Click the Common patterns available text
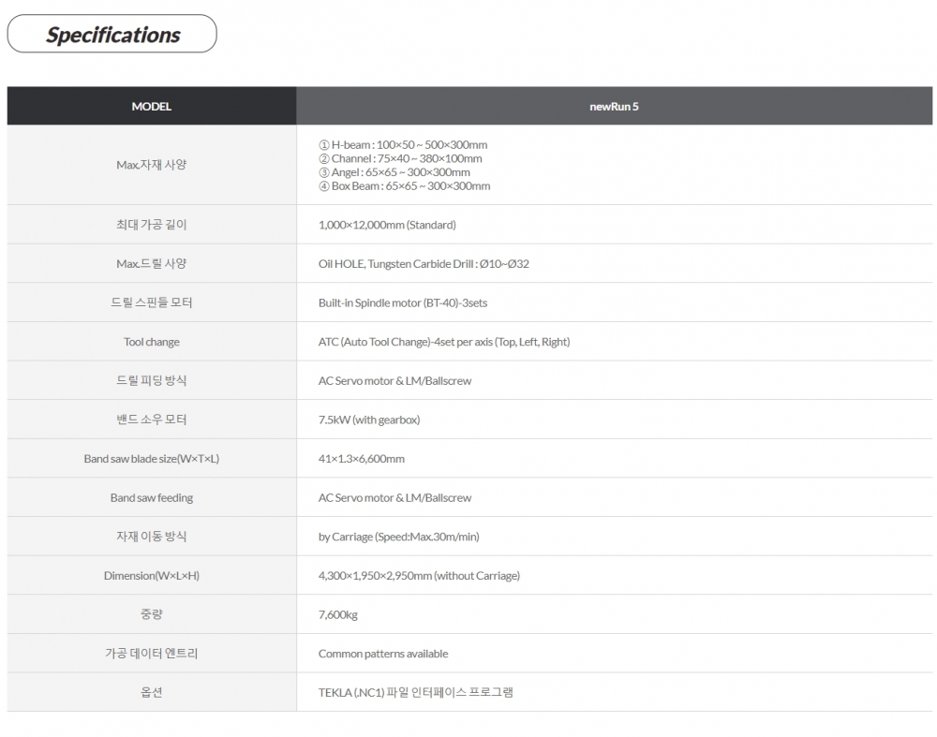The height and width of the screenshot is (737, 937). (x=383, y=654)
